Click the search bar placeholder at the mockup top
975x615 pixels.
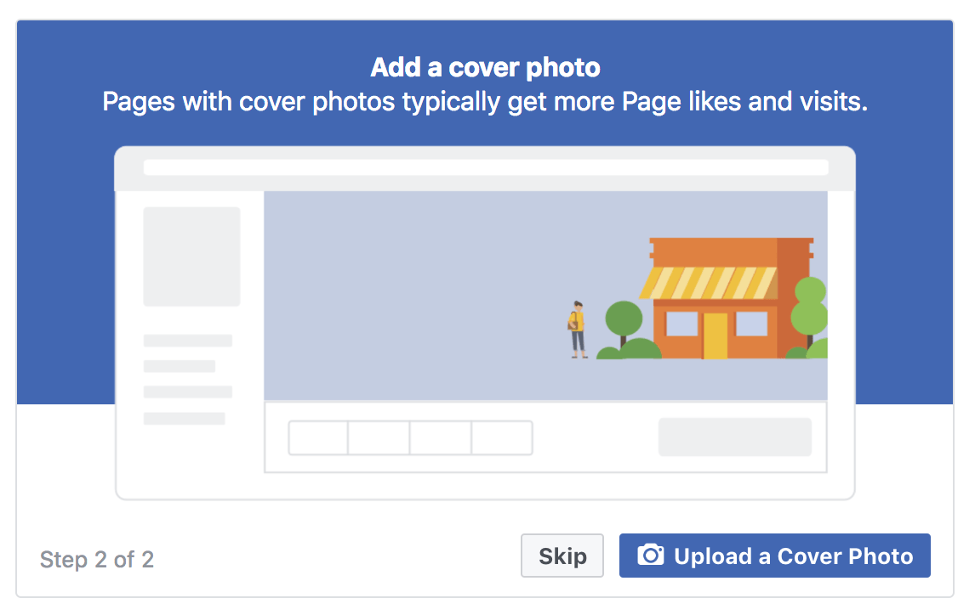(486, 166)
